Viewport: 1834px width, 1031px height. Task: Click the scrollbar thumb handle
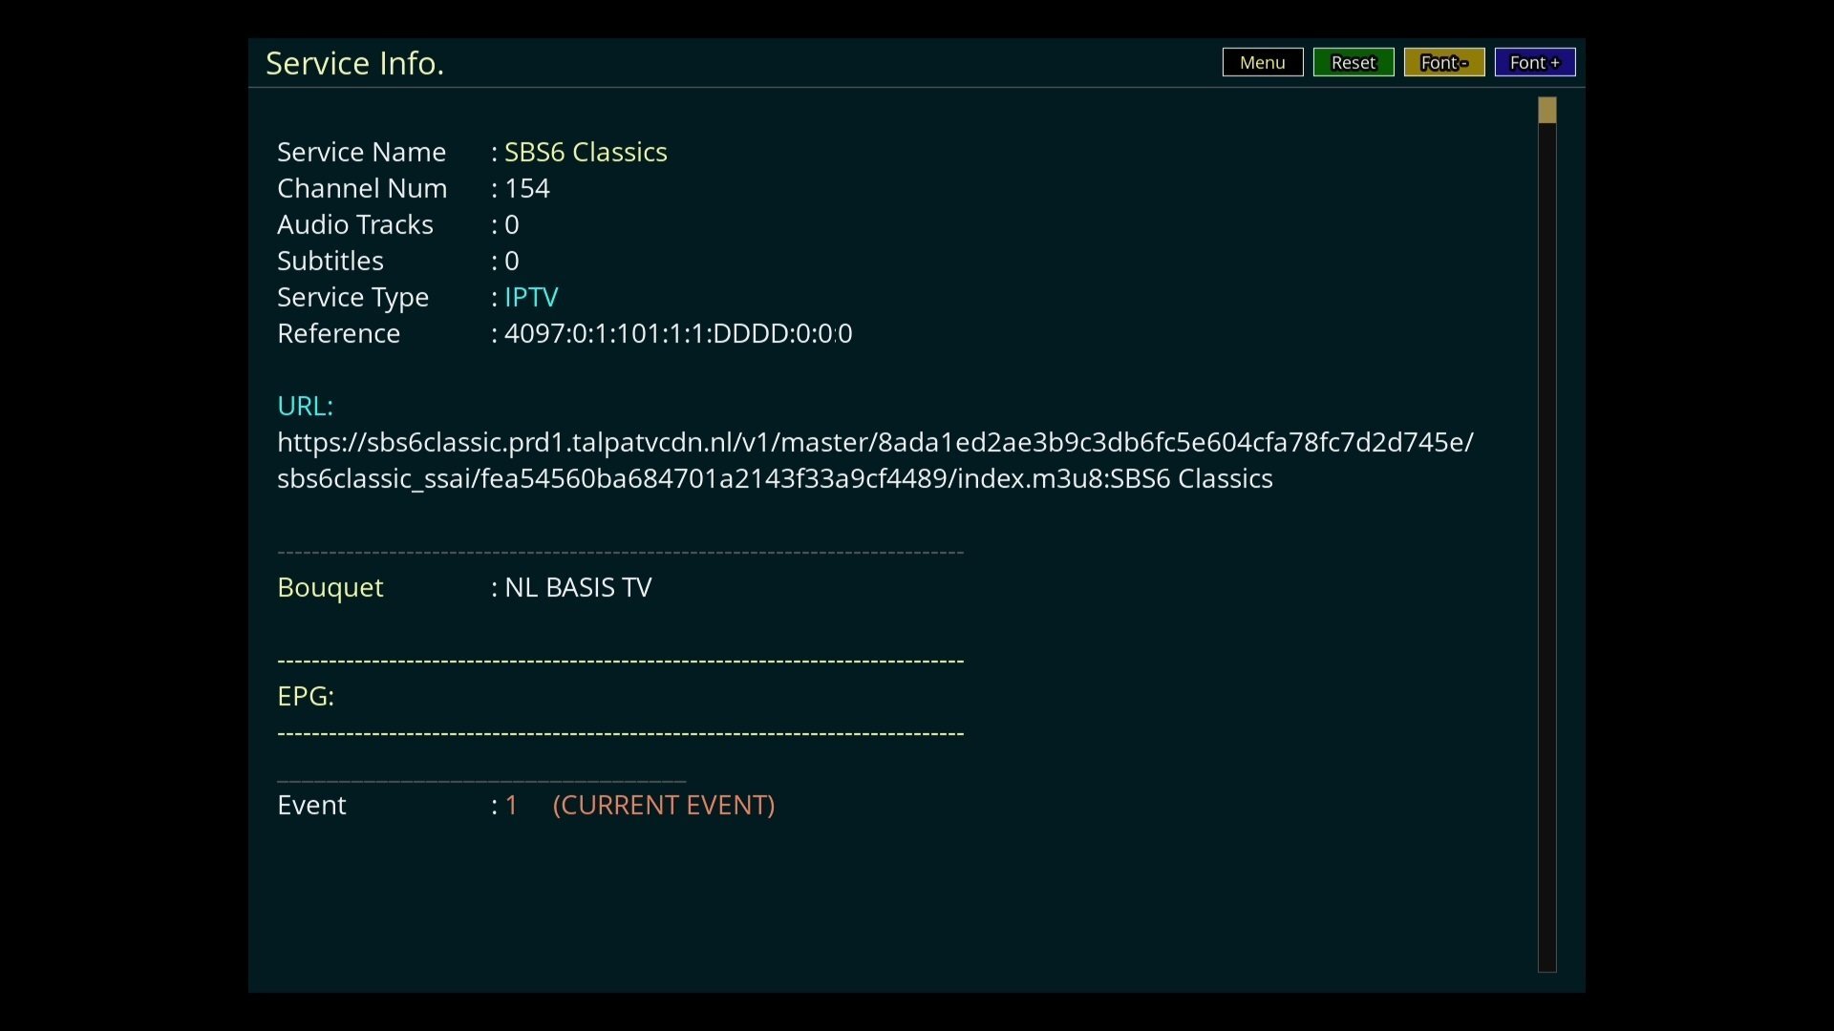[1546, 111]
